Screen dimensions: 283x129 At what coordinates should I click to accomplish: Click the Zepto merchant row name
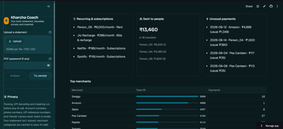pyautogui.click(x=75, y=109)
